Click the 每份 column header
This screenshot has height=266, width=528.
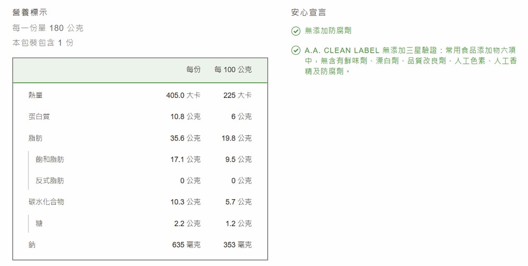point(193,70)
